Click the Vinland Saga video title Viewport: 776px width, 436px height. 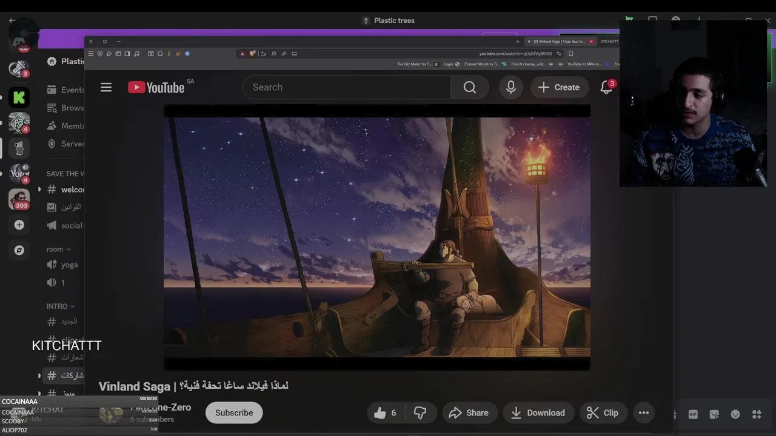[x=193, y=386]
